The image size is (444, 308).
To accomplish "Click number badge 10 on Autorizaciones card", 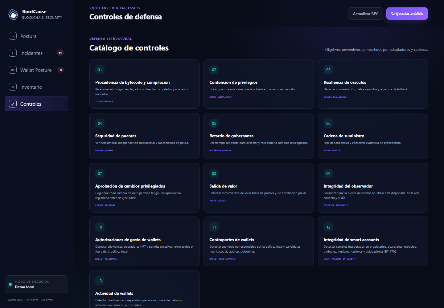I will click(100, 227).
